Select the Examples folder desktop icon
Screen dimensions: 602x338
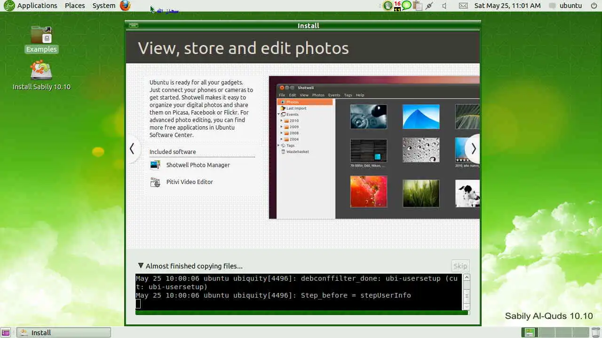pos(41,39)
